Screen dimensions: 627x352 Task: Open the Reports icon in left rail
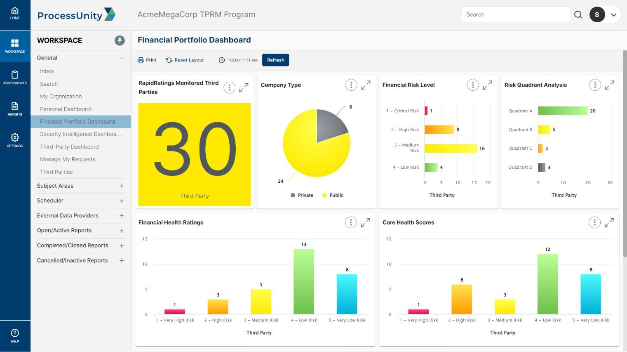click(x=15, y=109)
